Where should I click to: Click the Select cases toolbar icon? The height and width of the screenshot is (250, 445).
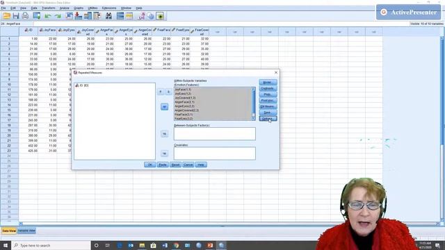pos(129,16)
